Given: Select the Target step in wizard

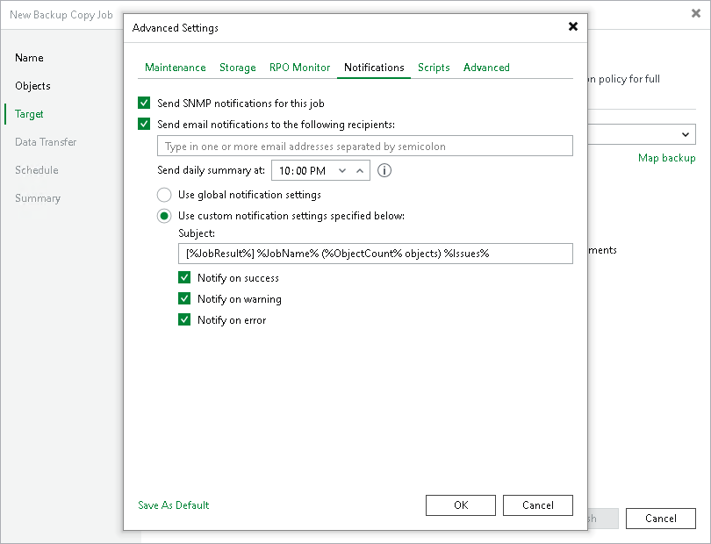Looking at the screenshot, I should [x=29, y=114].
